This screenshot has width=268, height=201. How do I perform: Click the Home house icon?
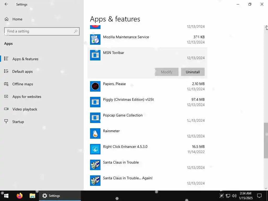tap(7, 19)
